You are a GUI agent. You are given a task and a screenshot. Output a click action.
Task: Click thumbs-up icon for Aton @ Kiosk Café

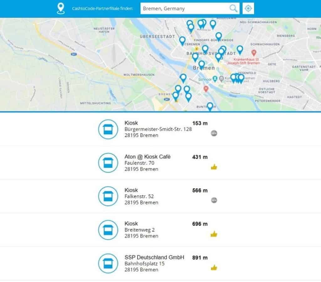coord(214,167)
